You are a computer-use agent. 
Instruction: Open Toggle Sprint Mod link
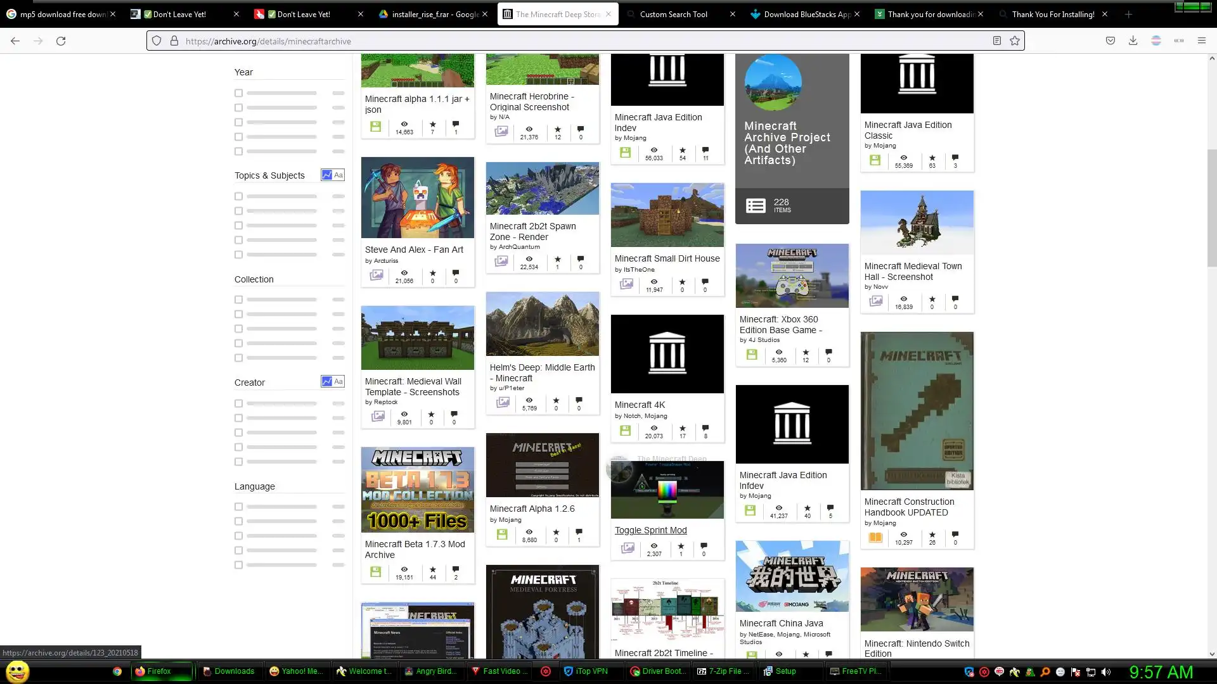tap(650, 531)
